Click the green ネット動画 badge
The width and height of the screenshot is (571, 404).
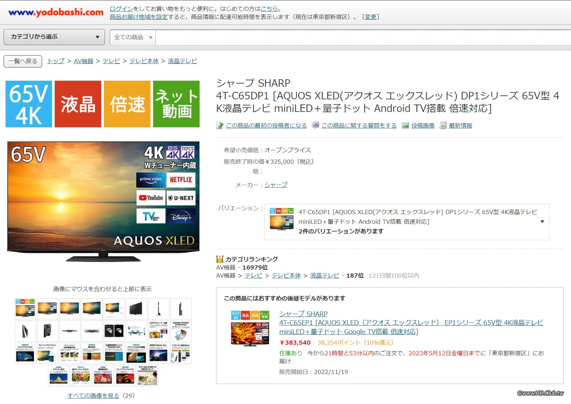pos(176,104)
